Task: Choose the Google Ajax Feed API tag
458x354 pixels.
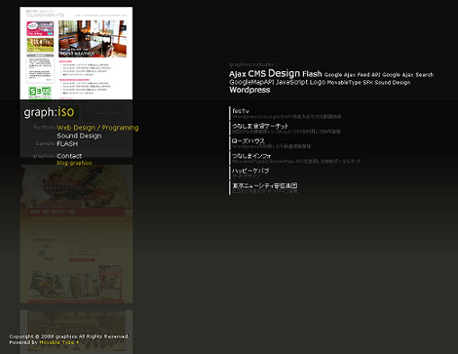Action: point(352,75)
